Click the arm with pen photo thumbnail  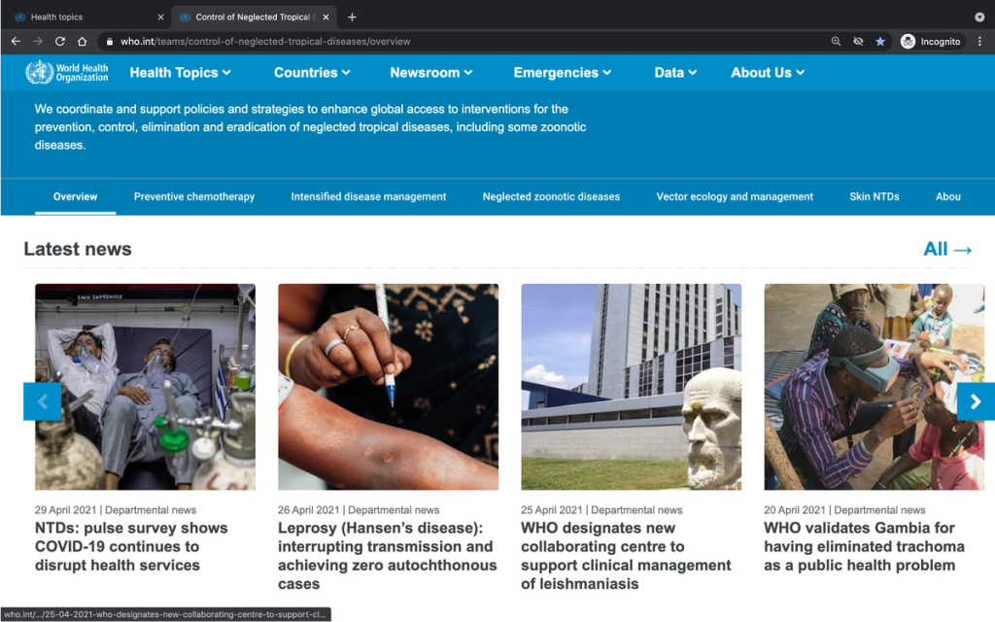[389, 387]
